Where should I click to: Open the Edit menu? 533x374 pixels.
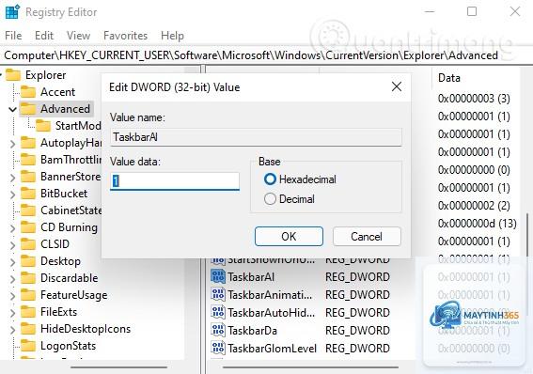[x=44, y=36]
